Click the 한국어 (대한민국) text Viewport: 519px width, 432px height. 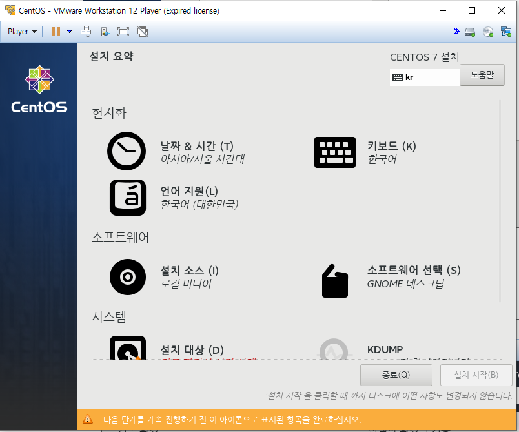click(199, 204)
